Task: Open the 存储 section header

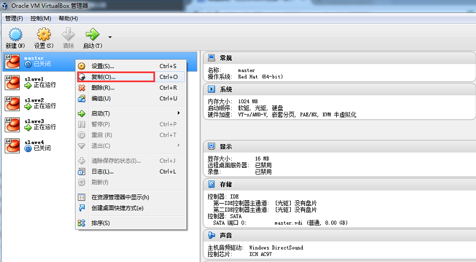Action: [x=339, y=184]
